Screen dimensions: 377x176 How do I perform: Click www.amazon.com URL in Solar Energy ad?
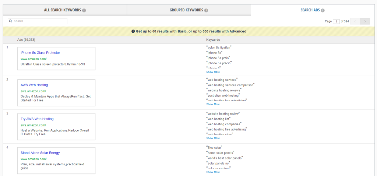click(34, 159)
